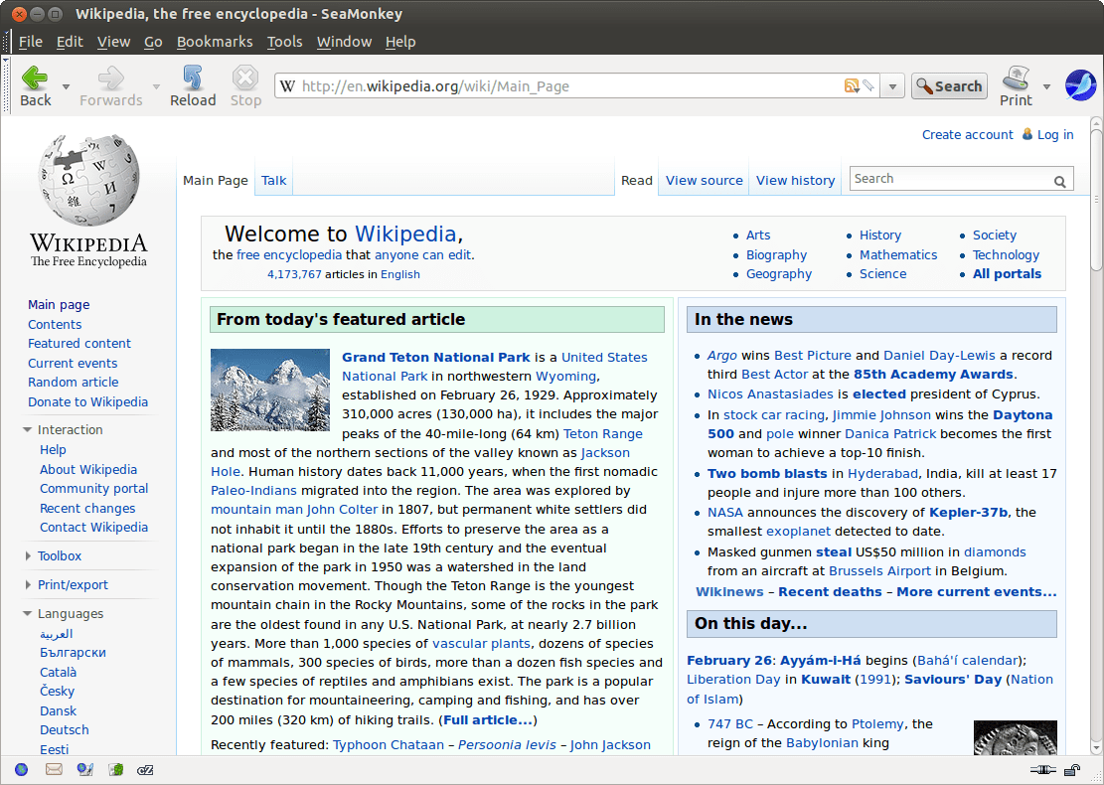Open the View menu
1104x785 pixels.
[113, 42]
